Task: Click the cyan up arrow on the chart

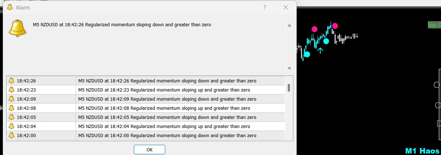Action: (320, 50)
